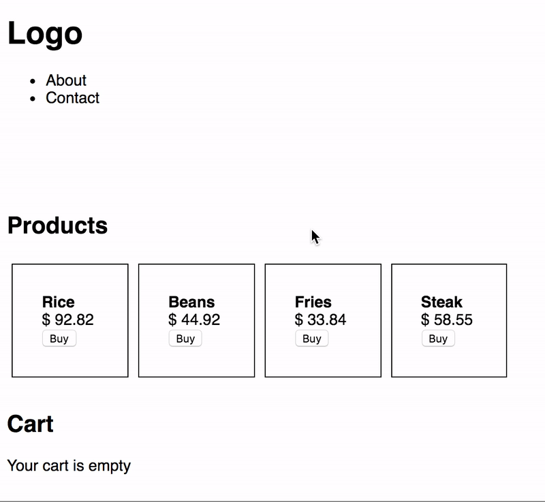Select the Rice product title
This screenshot has width=545, height=502.
(x=59, y=302)
